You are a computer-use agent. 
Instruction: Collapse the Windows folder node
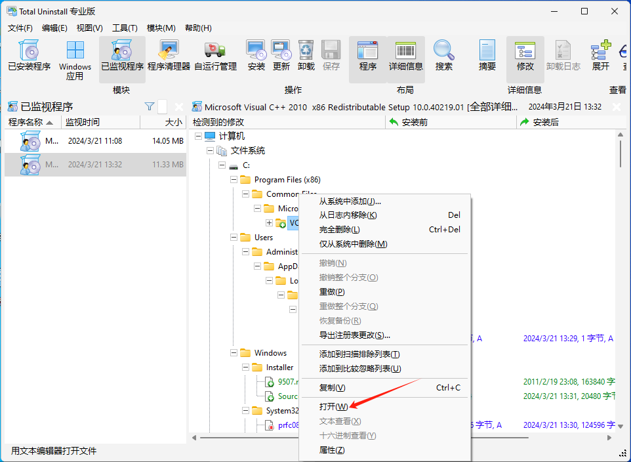coord(234,353)
